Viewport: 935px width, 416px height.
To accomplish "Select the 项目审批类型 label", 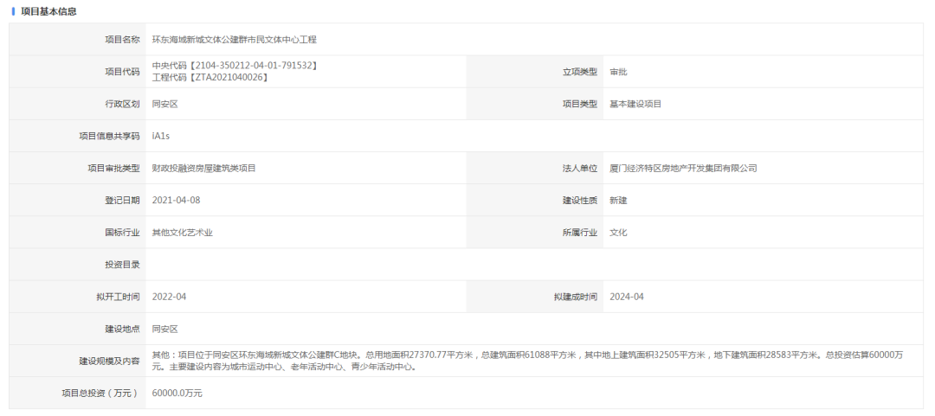I will click(114, 168).
